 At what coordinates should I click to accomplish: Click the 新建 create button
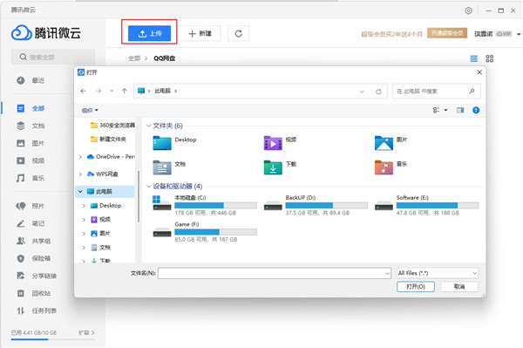(200, 34)
